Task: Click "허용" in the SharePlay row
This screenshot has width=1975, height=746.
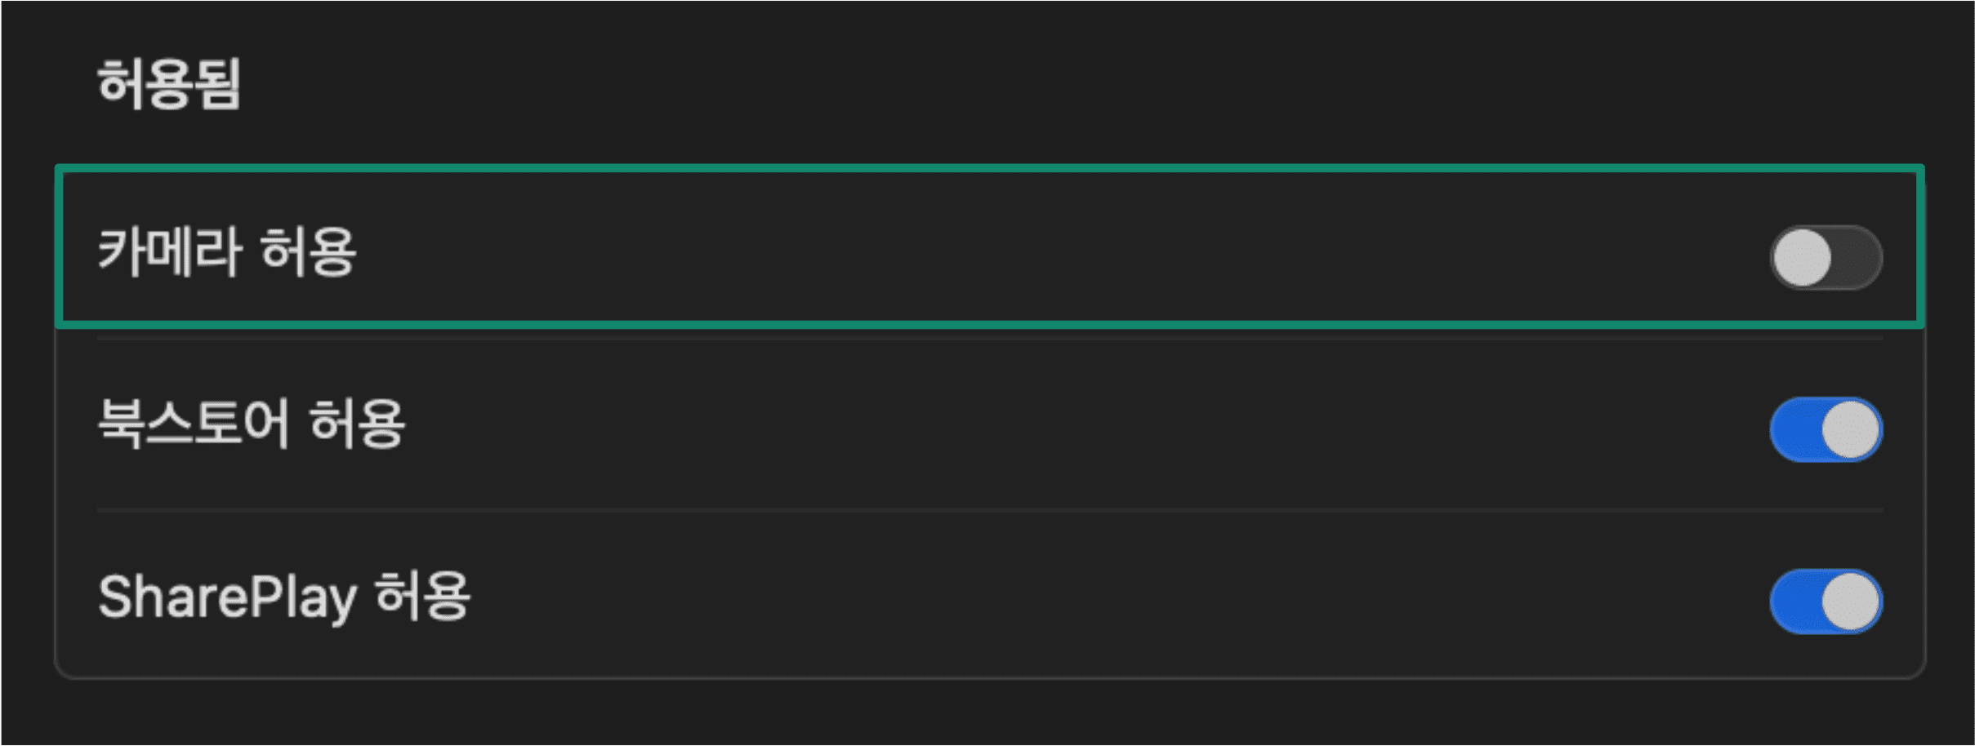Action: click(x=422, y=597)
